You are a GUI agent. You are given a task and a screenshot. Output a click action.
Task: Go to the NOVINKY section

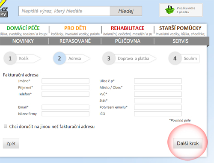[x=23, y=41]
